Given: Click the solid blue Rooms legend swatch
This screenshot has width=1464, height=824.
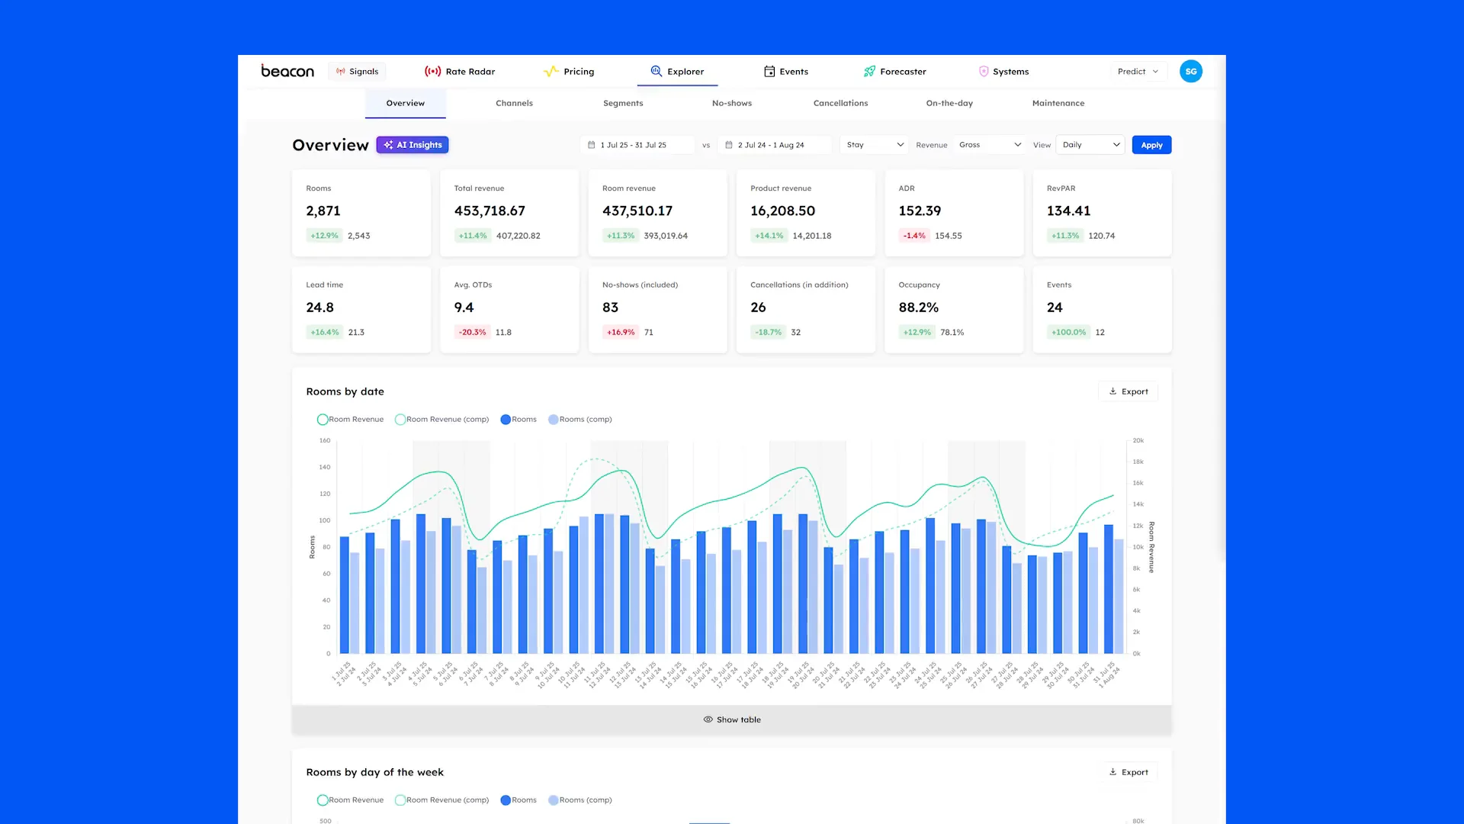Looking at the screenshot, I should click(x=506, y=419).
